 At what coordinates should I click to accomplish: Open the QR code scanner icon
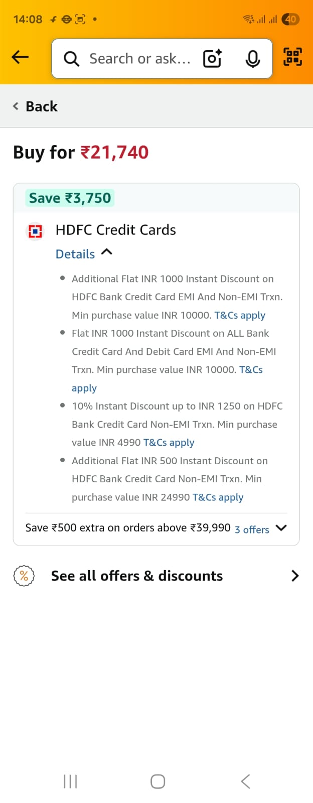[x=293, y=56]
